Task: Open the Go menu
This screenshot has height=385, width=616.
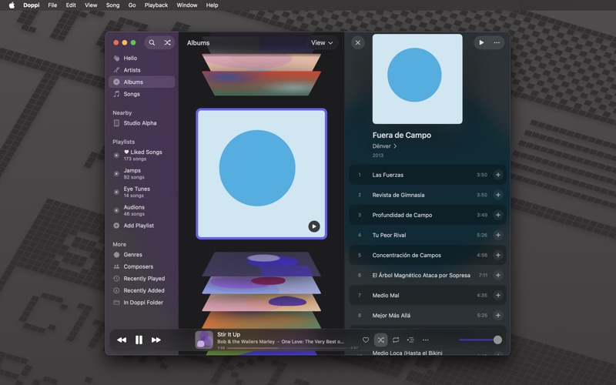Action: point(132,5)
